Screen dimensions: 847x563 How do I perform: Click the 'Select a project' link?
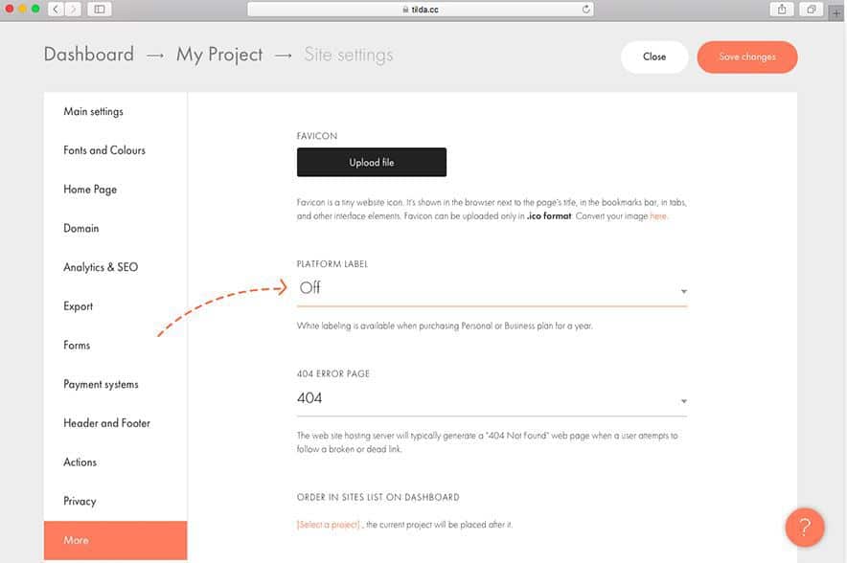[x=329, y=525]
